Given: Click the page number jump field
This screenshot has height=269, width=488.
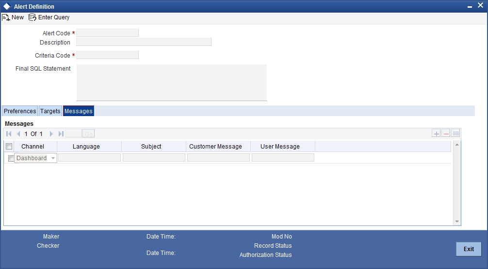Looking at the screenshot, I should pos(74,134).
